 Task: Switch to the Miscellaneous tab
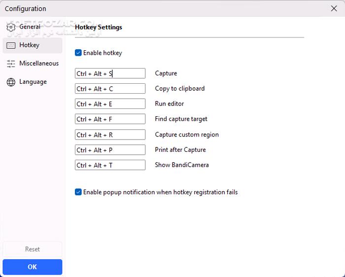39,64
